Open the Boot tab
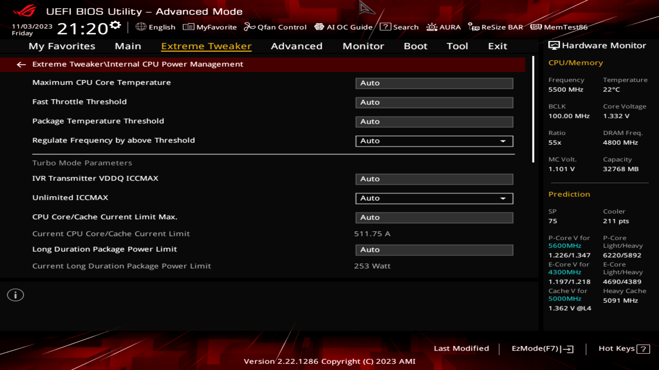Screen dimensions: 659x370 pyautogui.click(x=415, y=46)
